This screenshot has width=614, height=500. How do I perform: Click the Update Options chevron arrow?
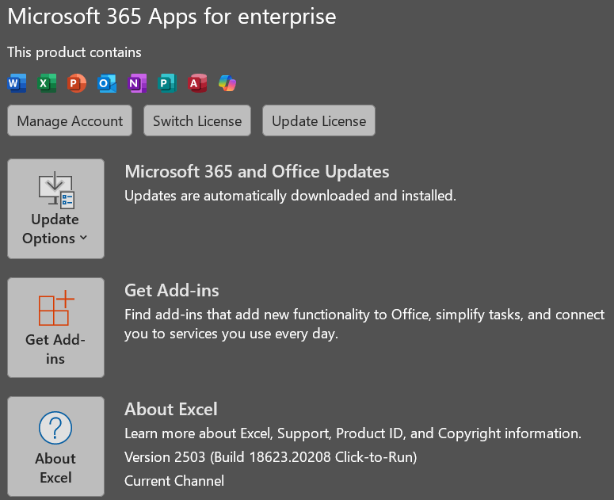pyautogui.click(x=83, y=238)
